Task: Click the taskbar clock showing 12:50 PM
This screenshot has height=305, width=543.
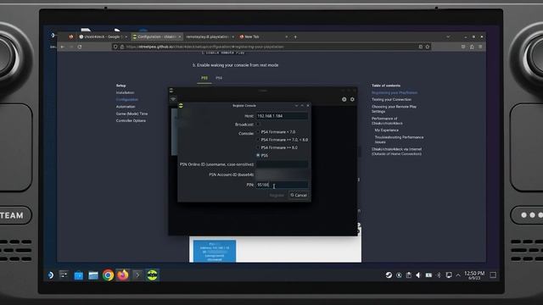Action: 474,275
